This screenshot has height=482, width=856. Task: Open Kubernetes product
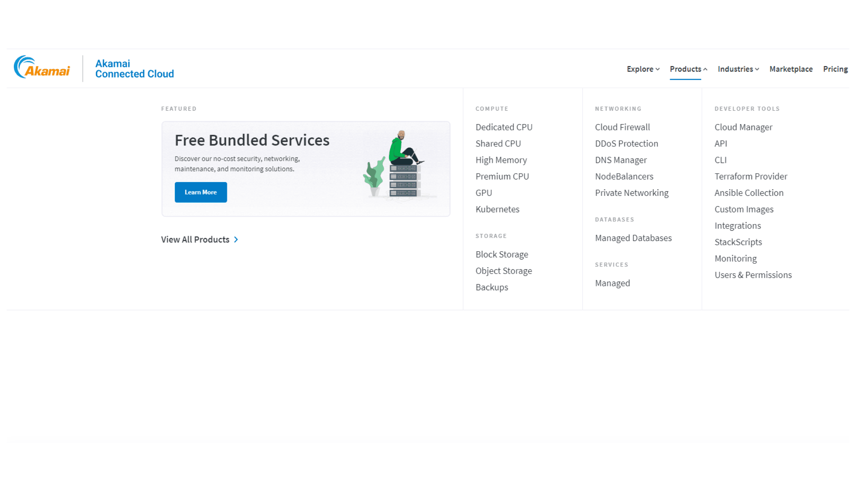coord(497,209)
